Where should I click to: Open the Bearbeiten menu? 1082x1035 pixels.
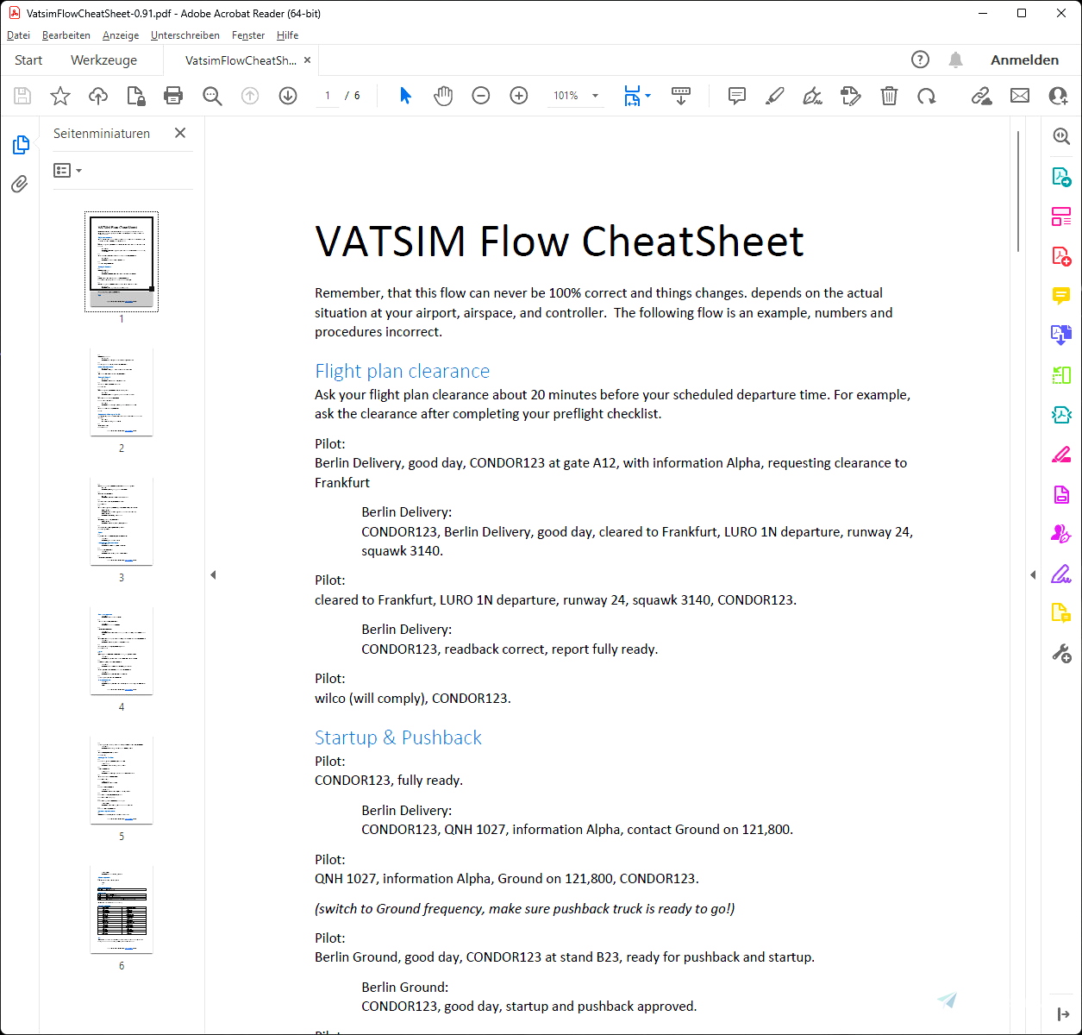[x=66, y=35]
